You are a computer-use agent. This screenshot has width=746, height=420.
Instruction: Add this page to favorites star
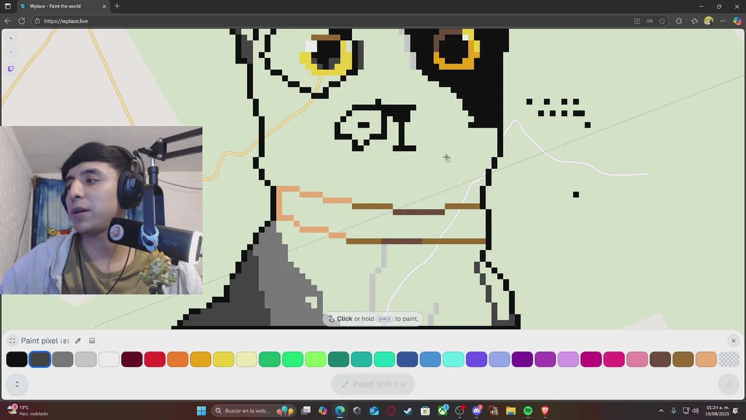tap(662, 21)
